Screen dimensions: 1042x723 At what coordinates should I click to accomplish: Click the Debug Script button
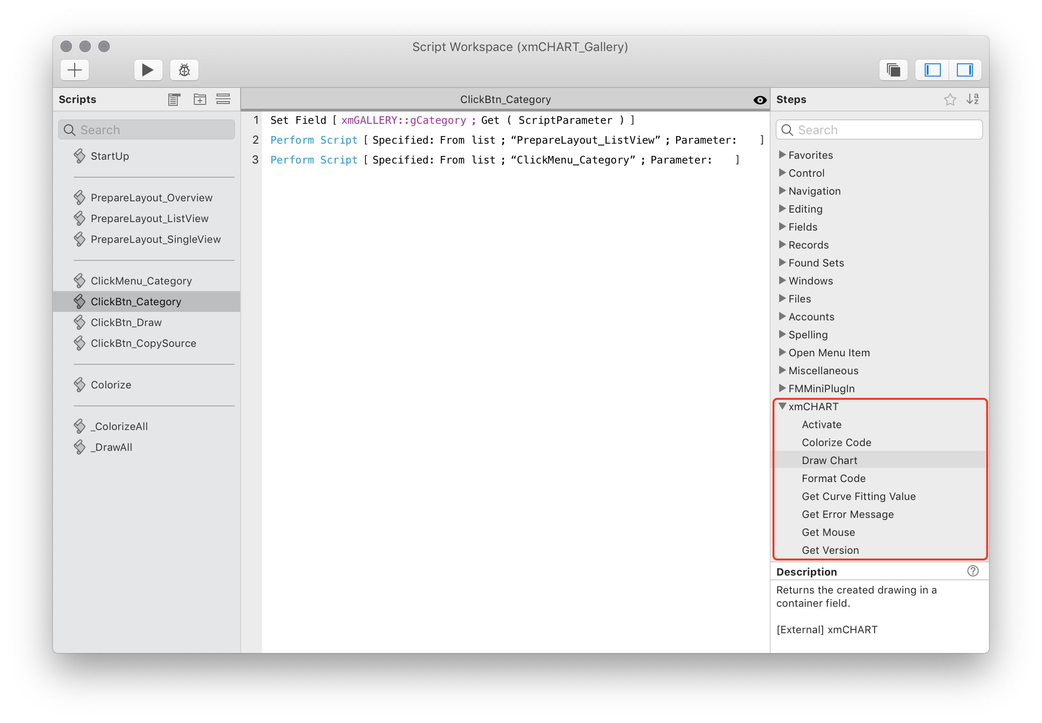184,70
